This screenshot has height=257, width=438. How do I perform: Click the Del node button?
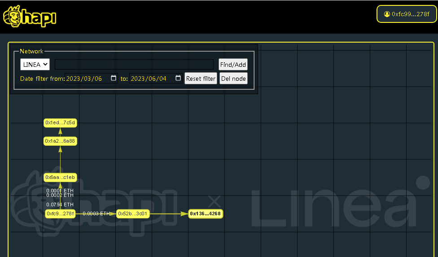[x=233, y=78]
